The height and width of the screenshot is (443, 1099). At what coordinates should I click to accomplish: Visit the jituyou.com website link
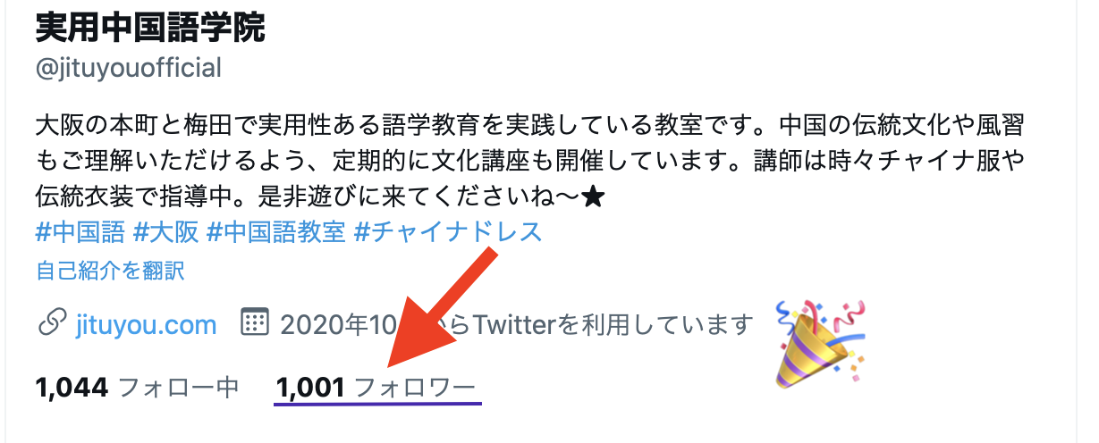pyautogui.click(x=146, y=324)
